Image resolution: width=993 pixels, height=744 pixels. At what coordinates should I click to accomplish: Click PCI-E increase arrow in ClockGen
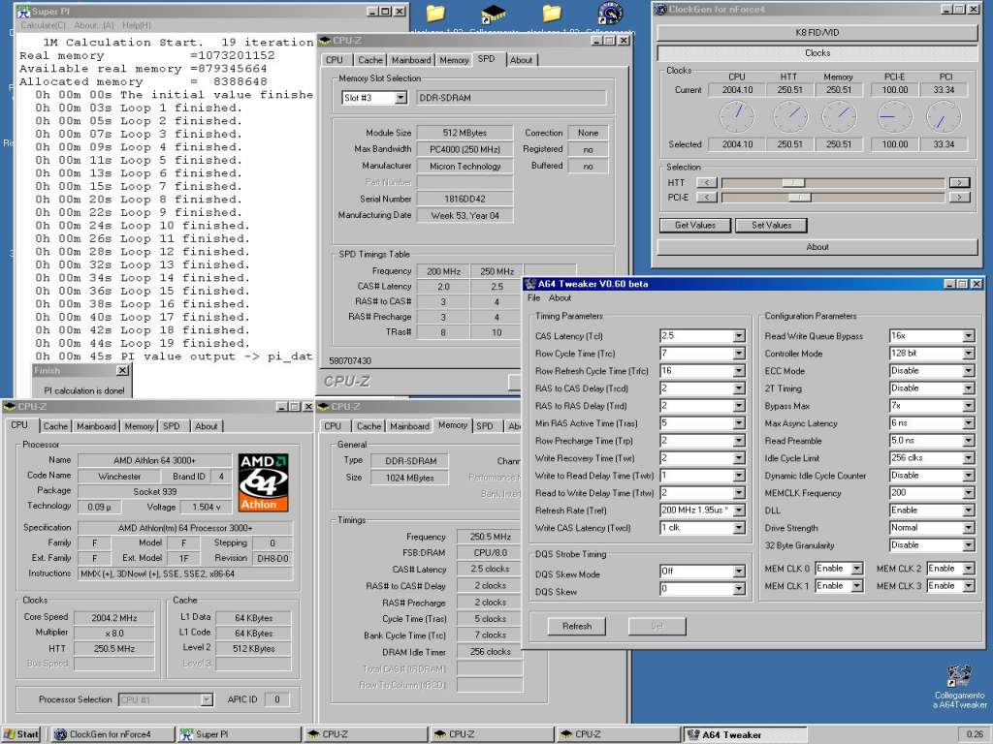click(x=959, y=198)
